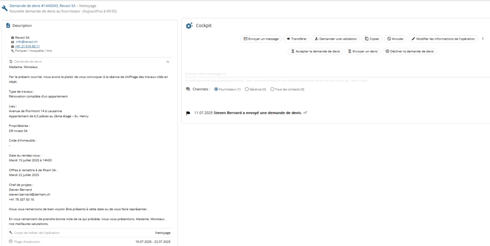Click Accepter la demande de devis
The height and width of the screenshot is (246, 490).
point(315,51)
